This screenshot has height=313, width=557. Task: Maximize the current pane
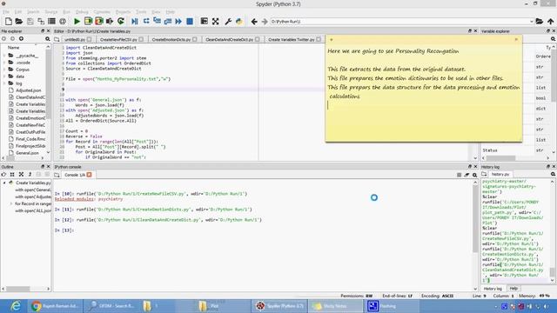[205, 21]
